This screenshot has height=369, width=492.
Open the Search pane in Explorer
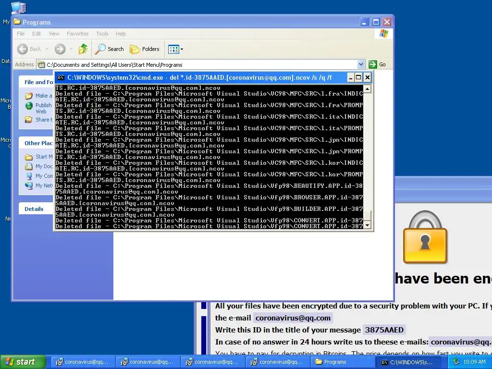(110, 49)
